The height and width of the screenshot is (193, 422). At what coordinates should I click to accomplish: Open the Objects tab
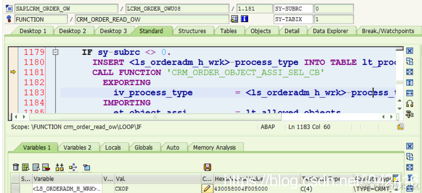coord(260,31)
